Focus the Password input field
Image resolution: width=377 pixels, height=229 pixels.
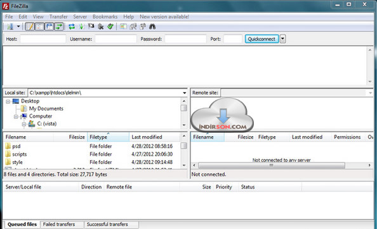click(x=185, y=39)
